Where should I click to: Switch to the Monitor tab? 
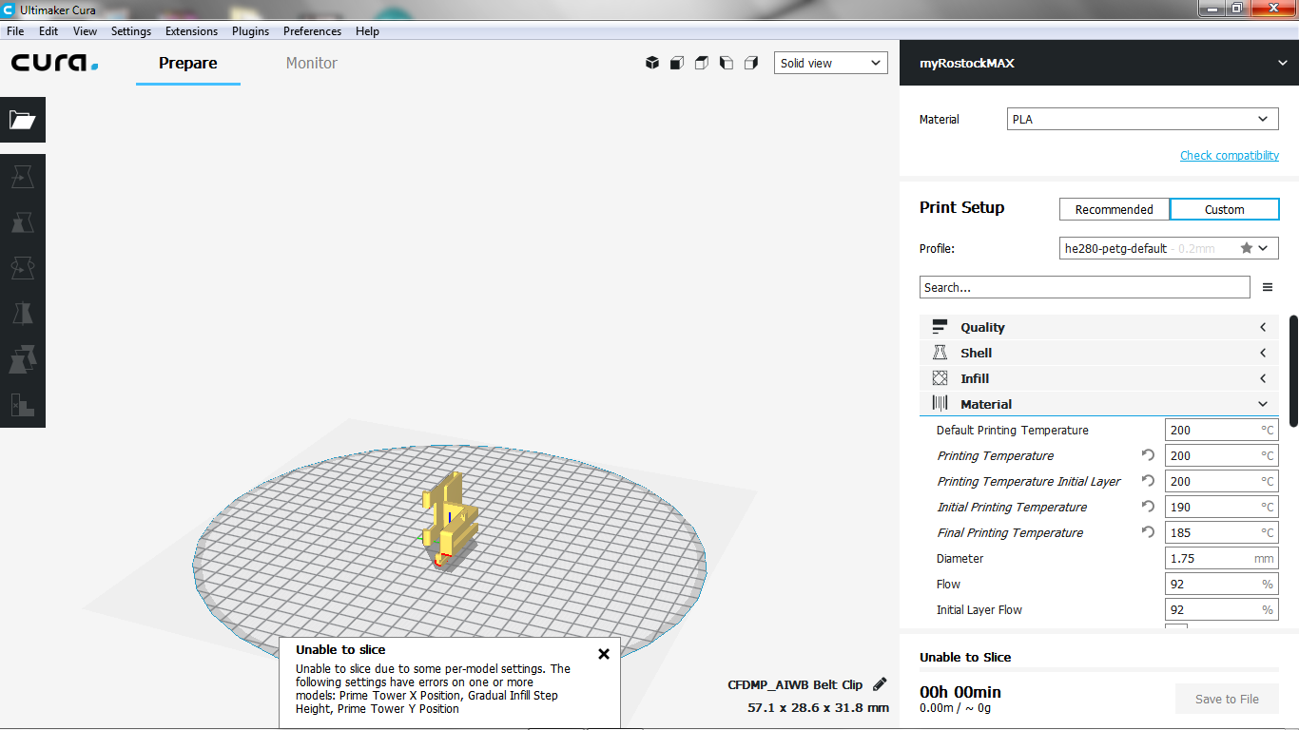pyautogui.click(x=312, y=63)
